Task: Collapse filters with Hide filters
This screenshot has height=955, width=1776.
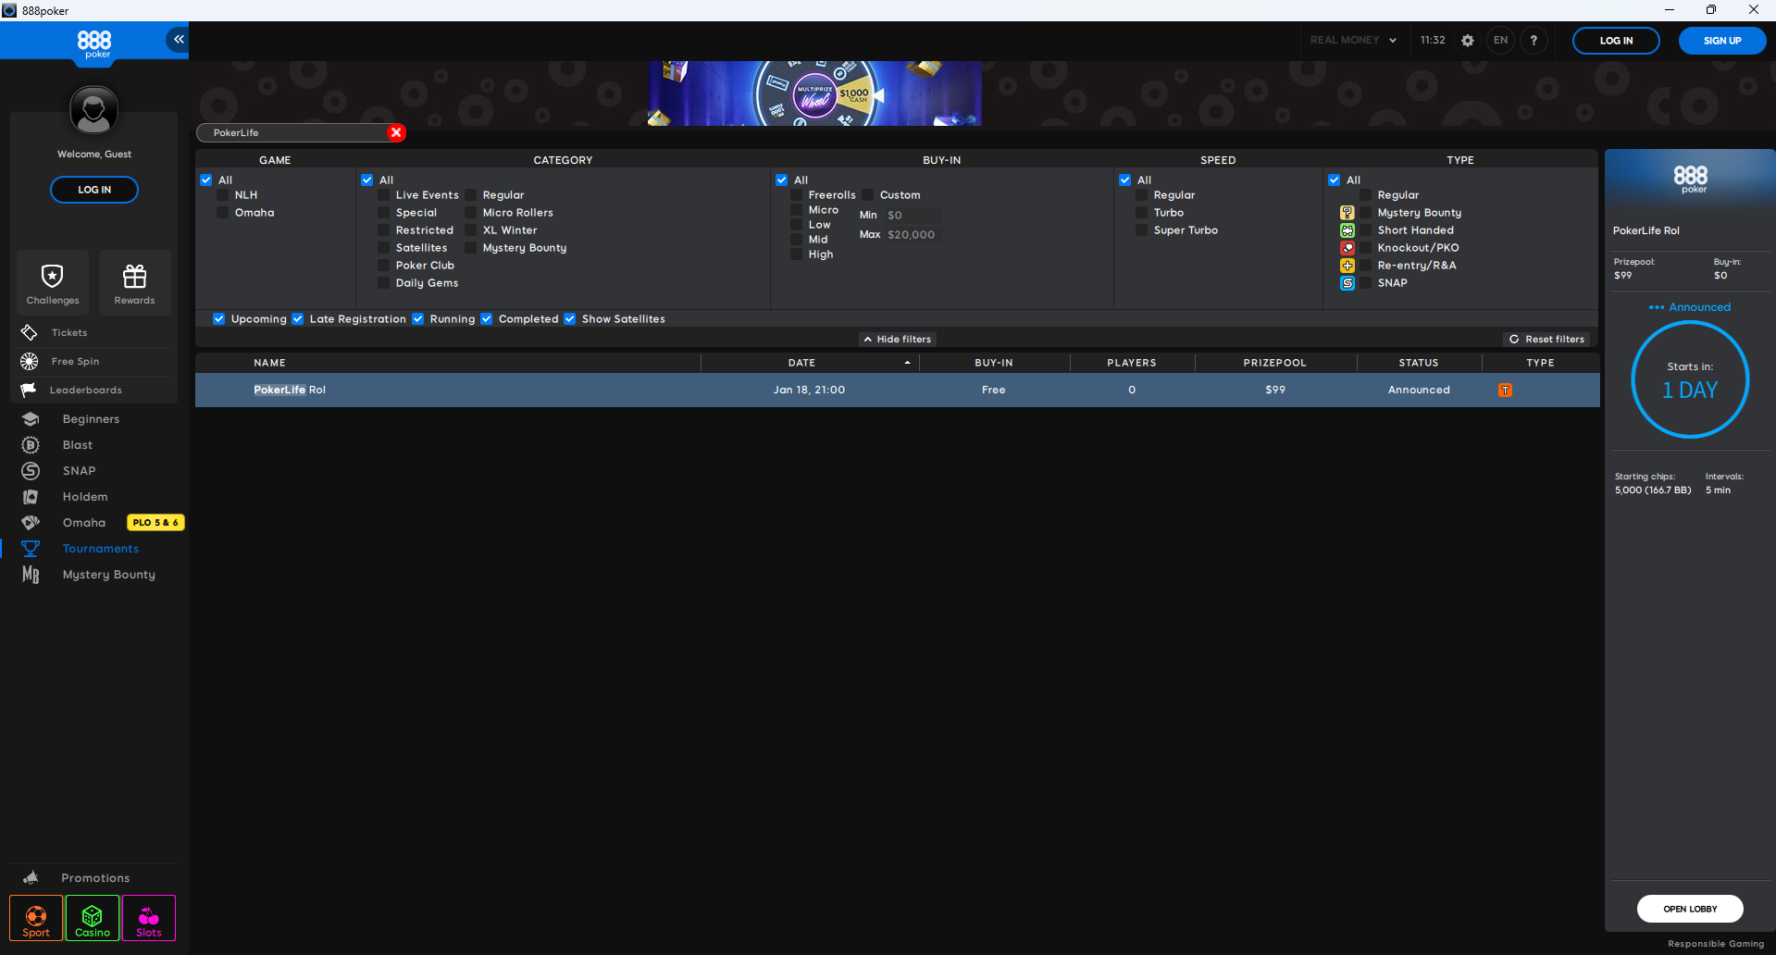Action: (x=897, y=339)
